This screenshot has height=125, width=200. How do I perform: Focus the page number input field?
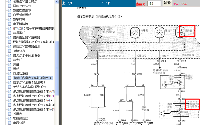pyautogui.click(x=154, y=3)
